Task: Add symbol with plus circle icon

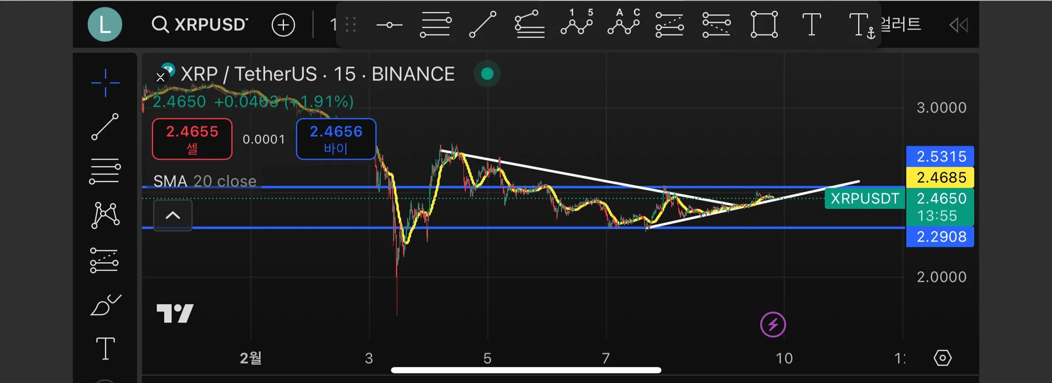Action: 283,25
